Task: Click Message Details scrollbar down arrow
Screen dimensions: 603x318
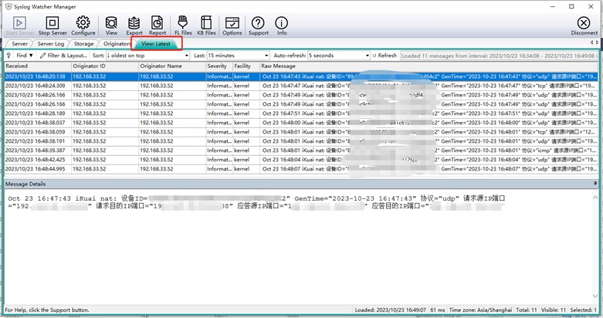Action: (595, 296)
